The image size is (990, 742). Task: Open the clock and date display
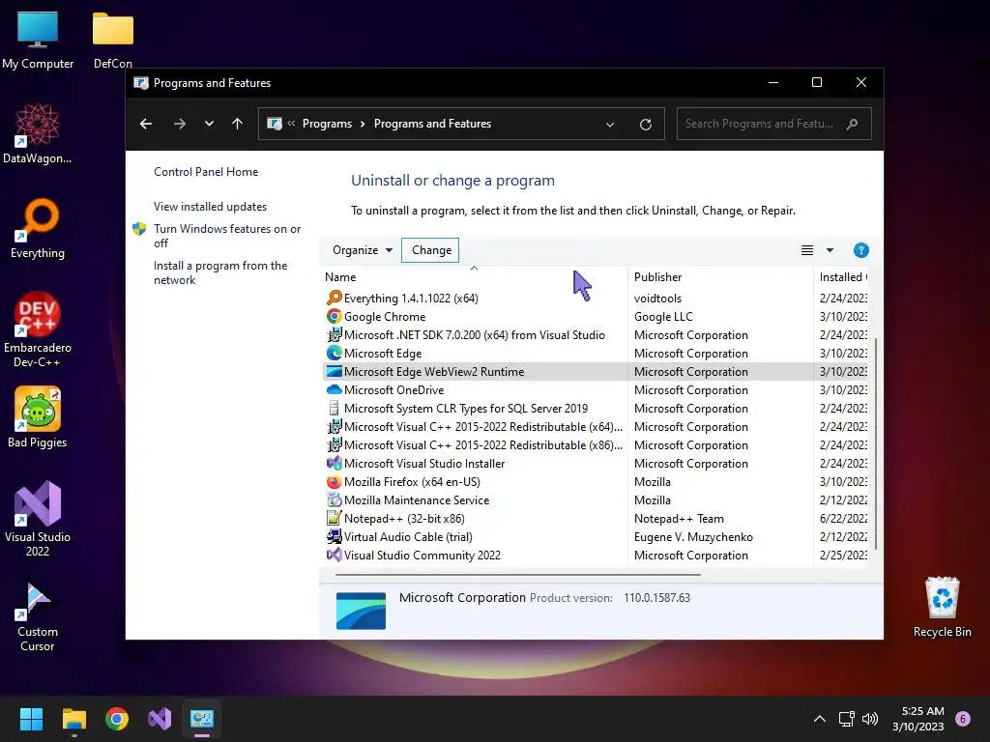coord(918,719)
